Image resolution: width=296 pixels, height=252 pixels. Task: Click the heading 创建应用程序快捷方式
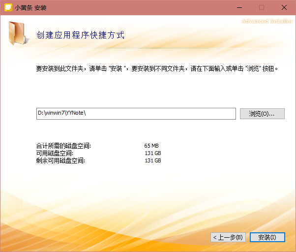coord(81,35)
